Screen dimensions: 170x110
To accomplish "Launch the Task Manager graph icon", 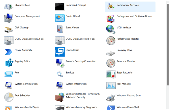I will [111, 86].
